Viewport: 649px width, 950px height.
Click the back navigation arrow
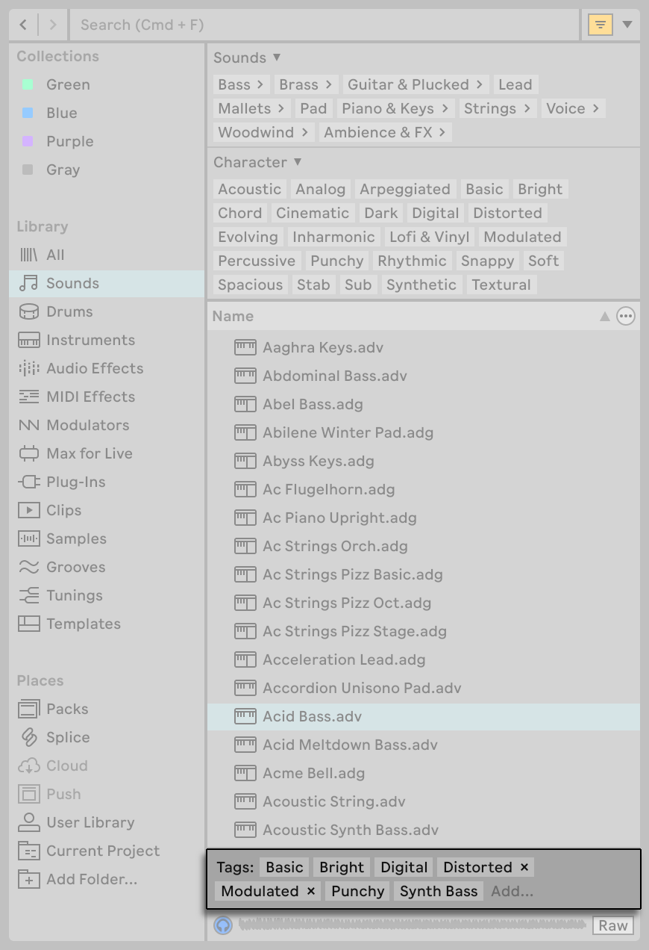point(23,25)
